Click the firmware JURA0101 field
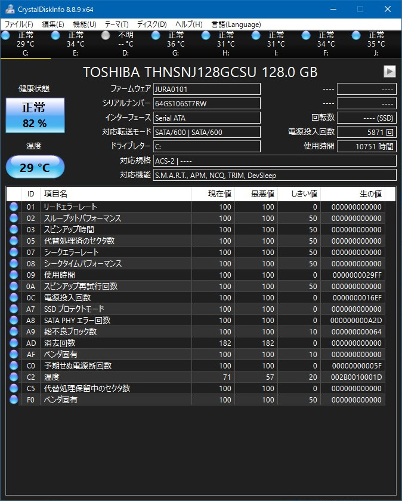Image resolution: width=402 pixels, height=501 pixels. pos(206,89)
